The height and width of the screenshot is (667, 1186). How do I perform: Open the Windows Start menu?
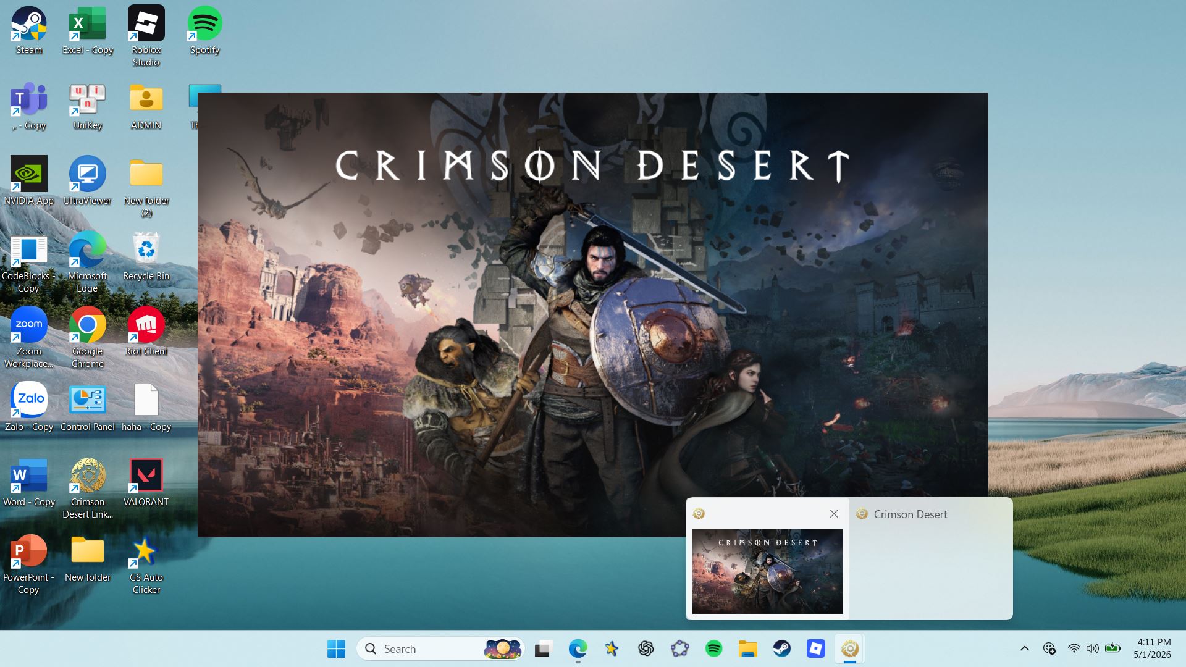pos(336,648)
